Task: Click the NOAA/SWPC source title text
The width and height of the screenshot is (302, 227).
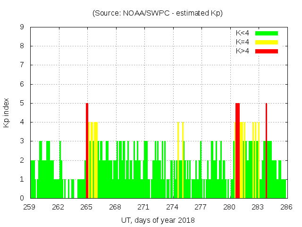Action: pos(158,13)
